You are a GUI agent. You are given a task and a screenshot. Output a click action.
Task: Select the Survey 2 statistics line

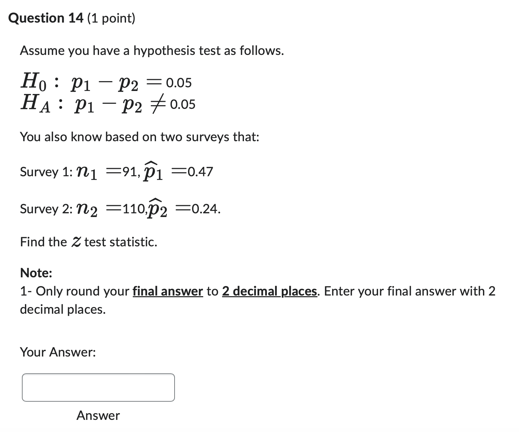120,208
